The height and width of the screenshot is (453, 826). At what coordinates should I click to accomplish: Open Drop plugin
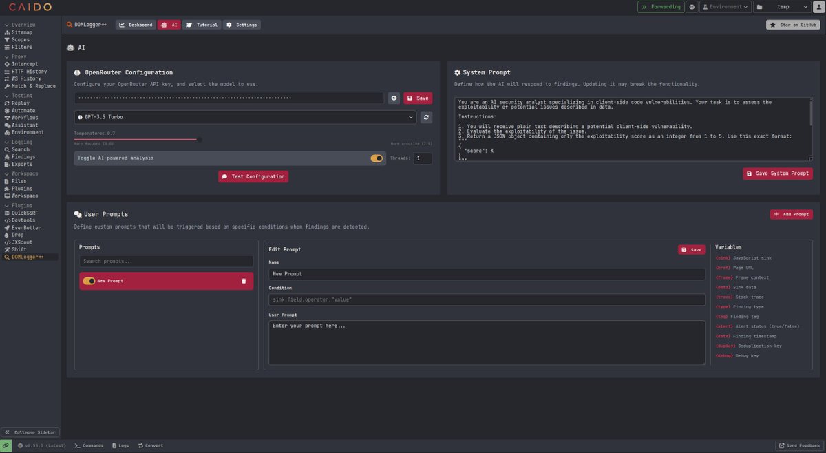pos(18,235)
